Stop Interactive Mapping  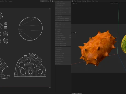pyautogui.click(x=63, y=21)
